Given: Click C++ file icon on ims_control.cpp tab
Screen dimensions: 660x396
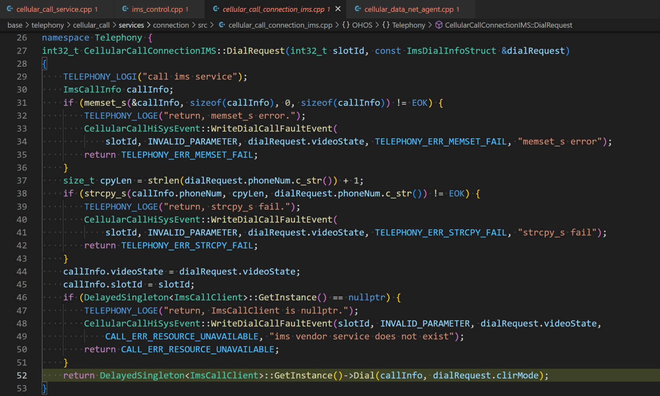Looking at the screenshot, I should tap(125, 9).
